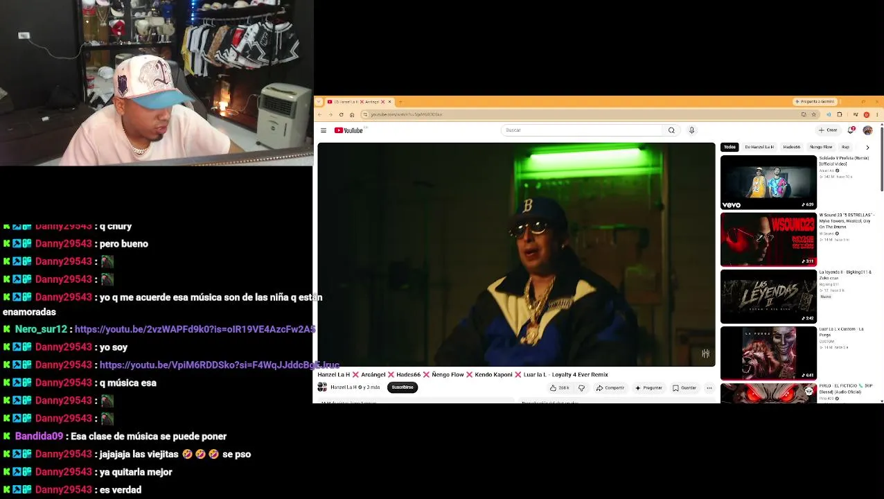Open the Chrome extensions puzzle icon
This screenshot has height=499, width=884.
tap(839, 114)
